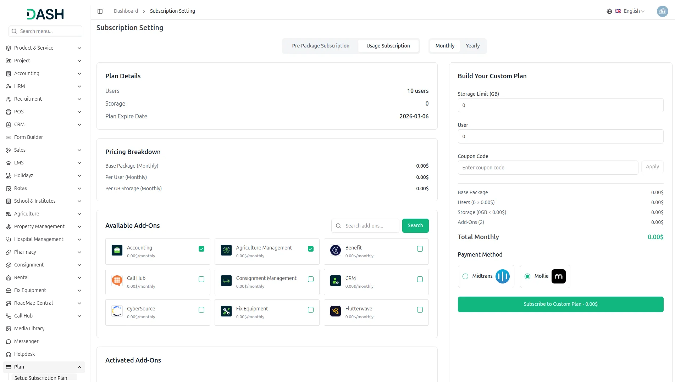Open the user profile avatar
Image resolution: width=675 pixels, height=382 pixels.
click(x=662, y=11)
